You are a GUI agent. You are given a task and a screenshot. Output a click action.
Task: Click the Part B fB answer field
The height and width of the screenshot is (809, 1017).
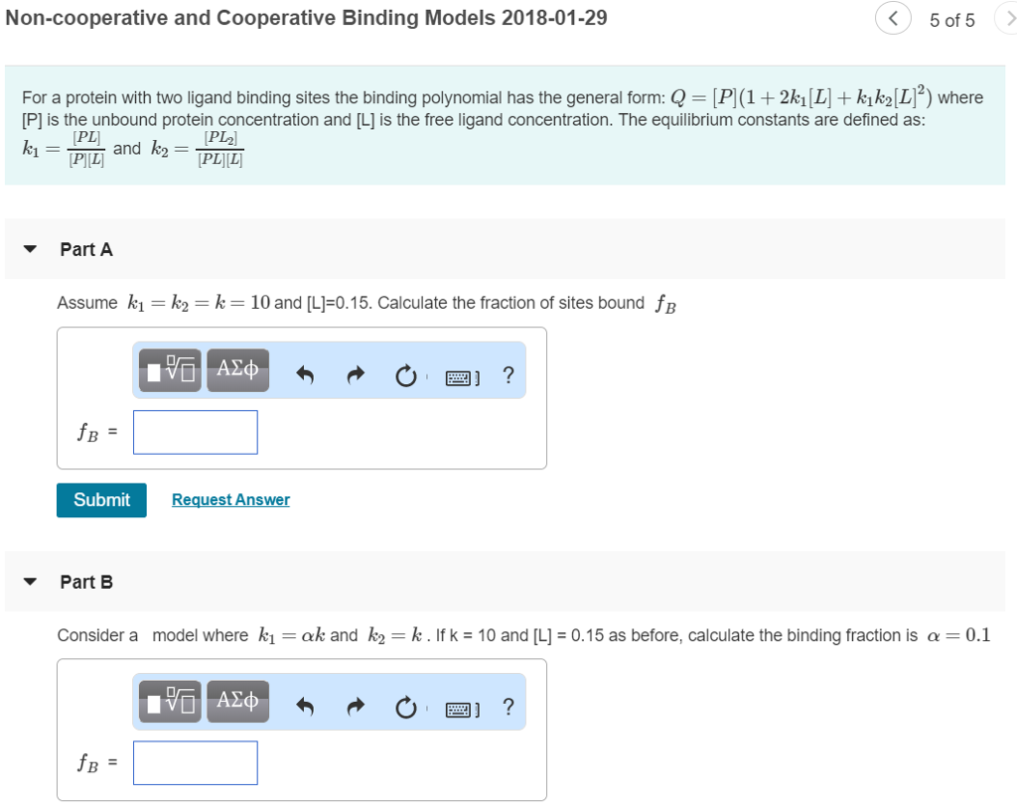[196, 762]
